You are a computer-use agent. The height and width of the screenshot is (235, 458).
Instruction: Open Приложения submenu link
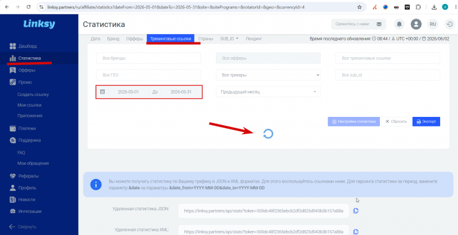[x=30, y=116]
